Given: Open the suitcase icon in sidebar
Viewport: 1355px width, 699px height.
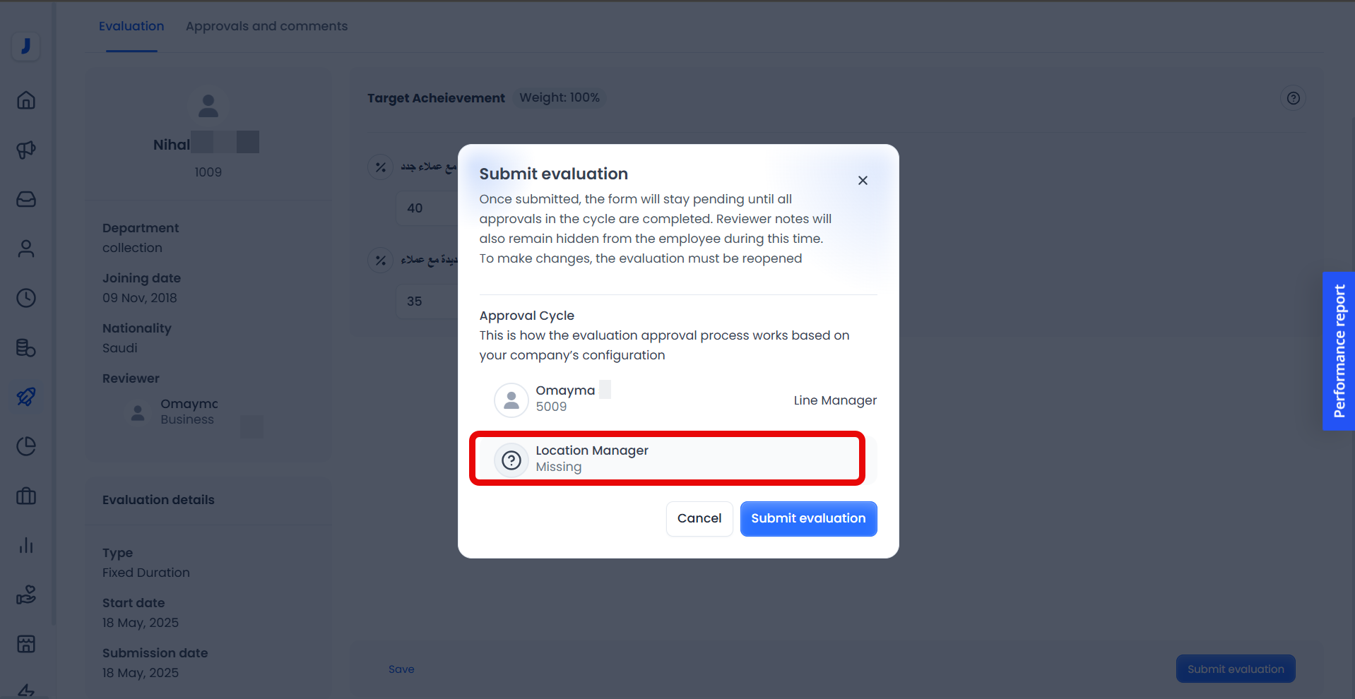Looking at the screenshot, I should click(x=26, y=496).
